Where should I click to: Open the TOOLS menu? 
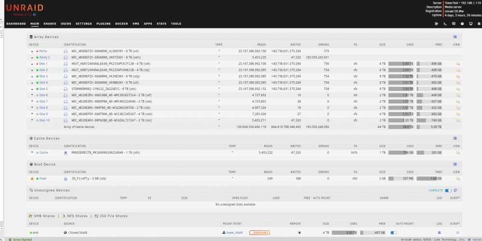point(176,24)
